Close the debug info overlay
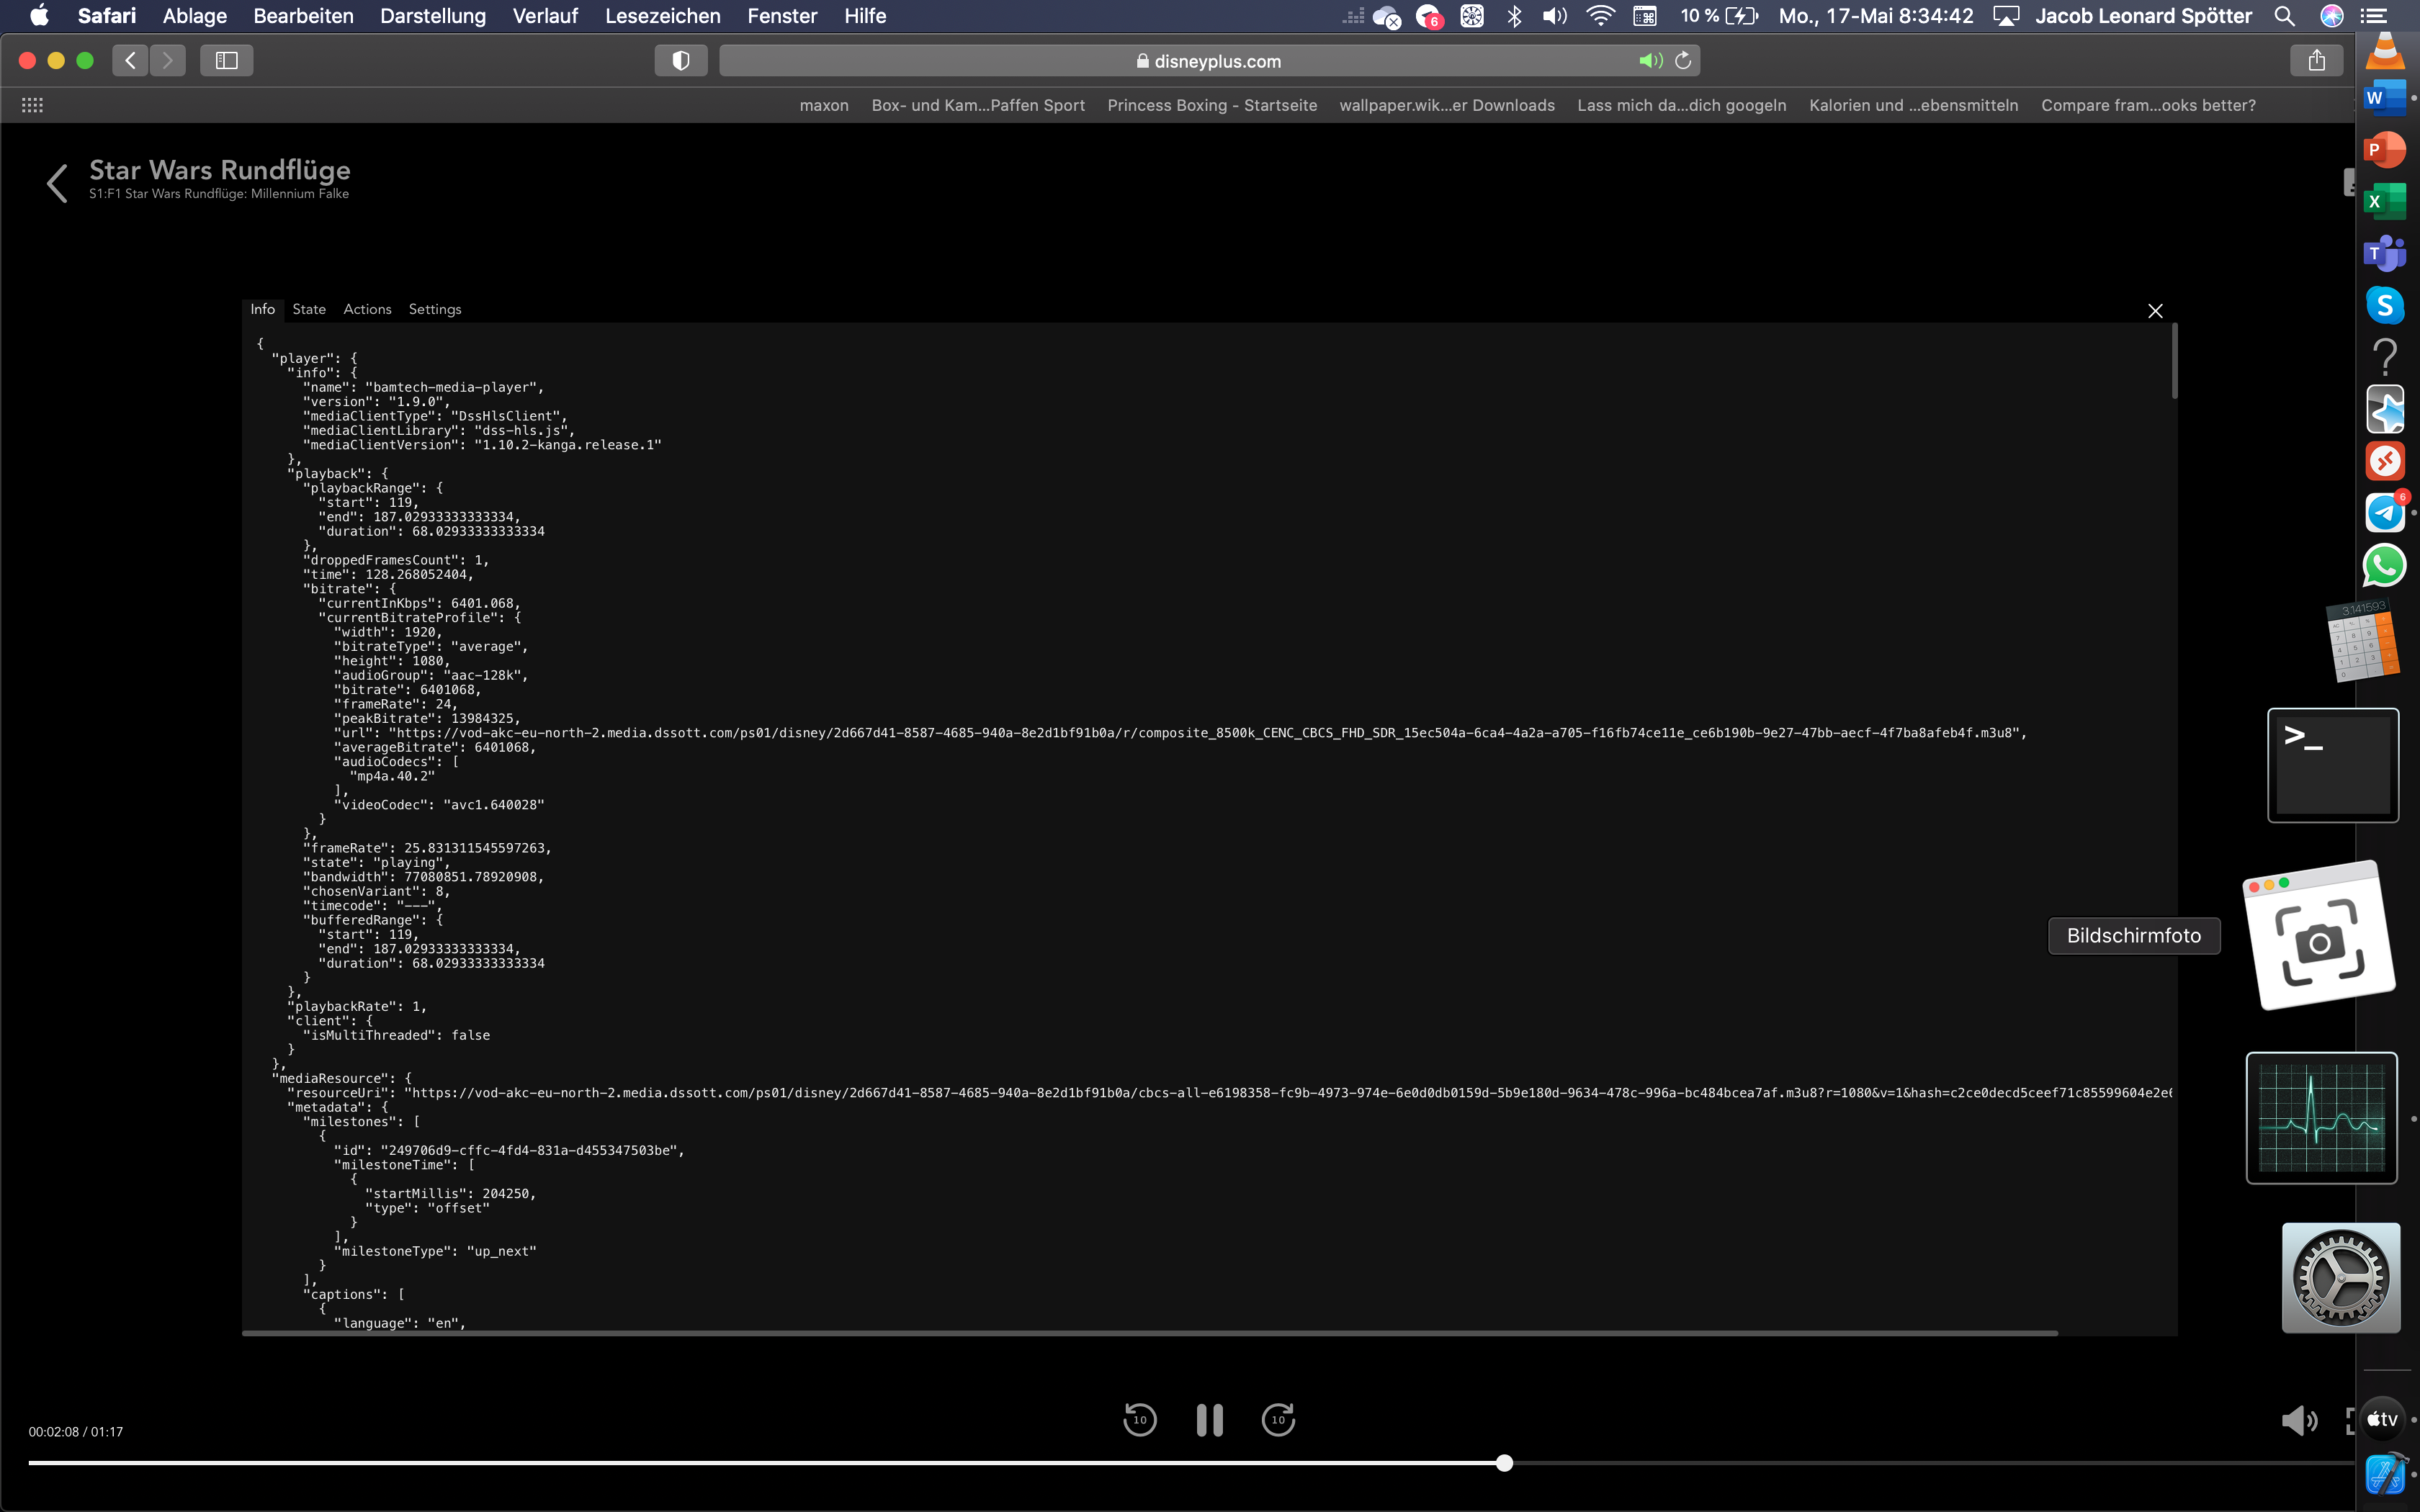This screenshot has width=2420, height=1512. coord(2155,311)
